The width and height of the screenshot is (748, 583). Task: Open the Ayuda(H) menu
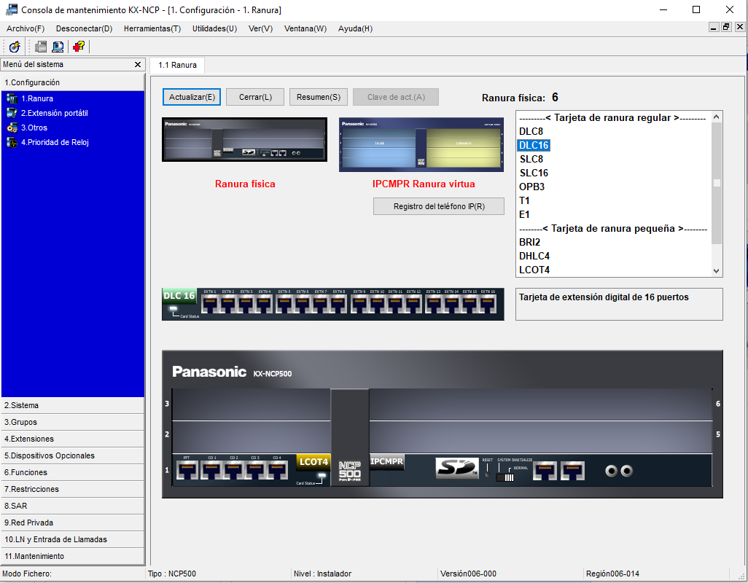(355, 28)
